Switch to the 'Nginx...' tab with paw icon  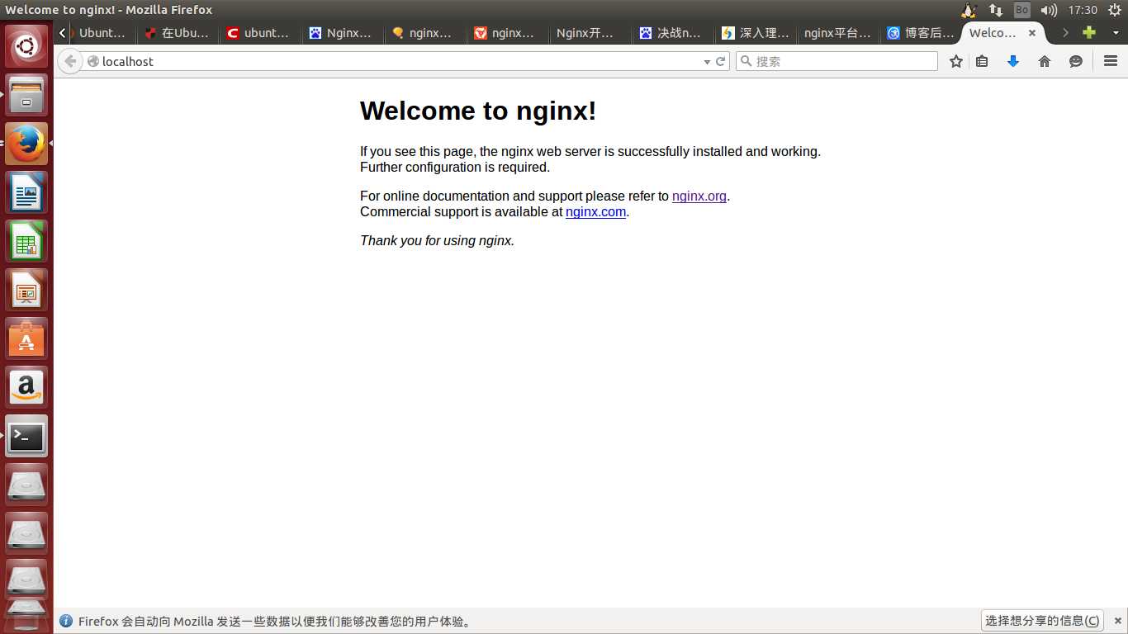tap(343, 33)
